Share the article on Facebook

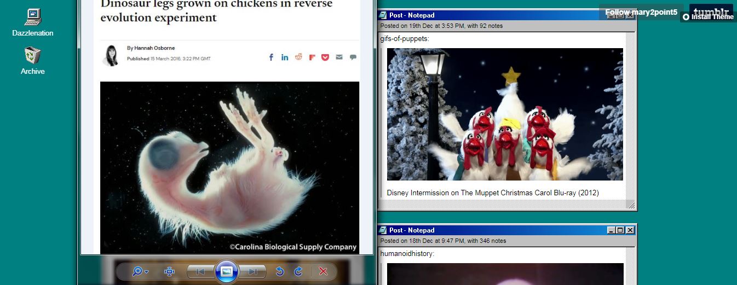271,57
